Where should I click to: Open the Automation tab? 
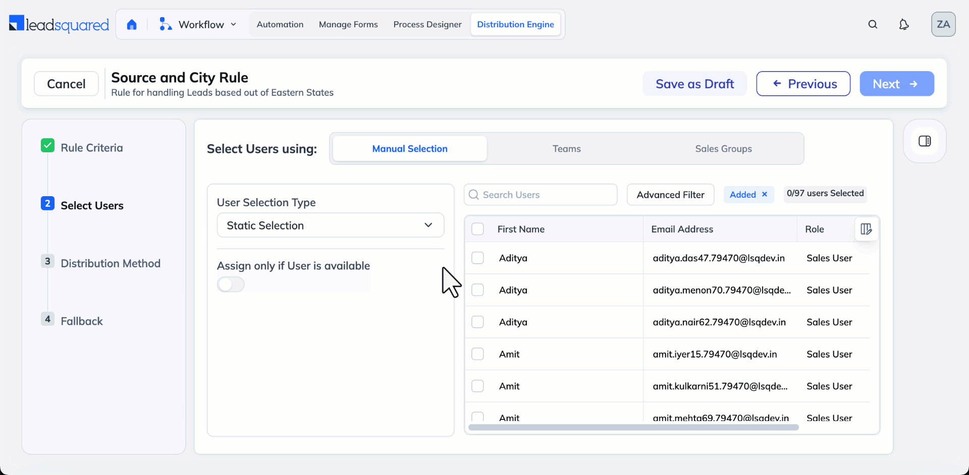[x=280, y=24]
